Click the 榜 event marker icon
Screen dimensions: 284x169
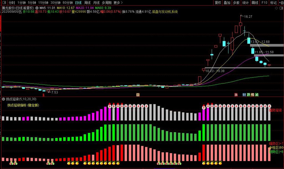[253, 95]
